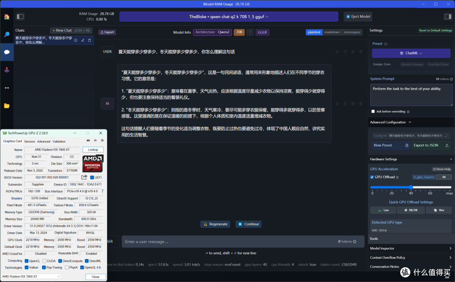Open the GPU-Z hamburger menu icon
455x282 pixels.
click(102, 140)
